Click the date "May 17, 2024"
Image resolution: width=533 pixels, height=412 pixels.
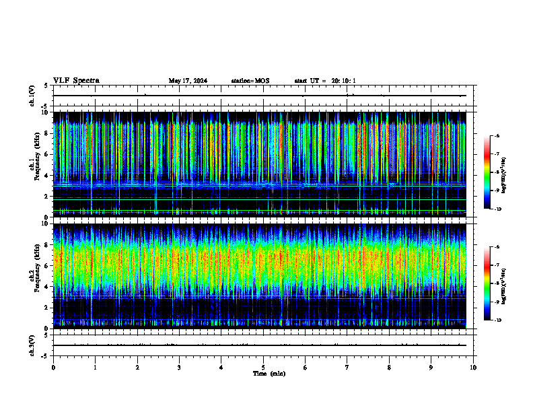click(188, 81)
